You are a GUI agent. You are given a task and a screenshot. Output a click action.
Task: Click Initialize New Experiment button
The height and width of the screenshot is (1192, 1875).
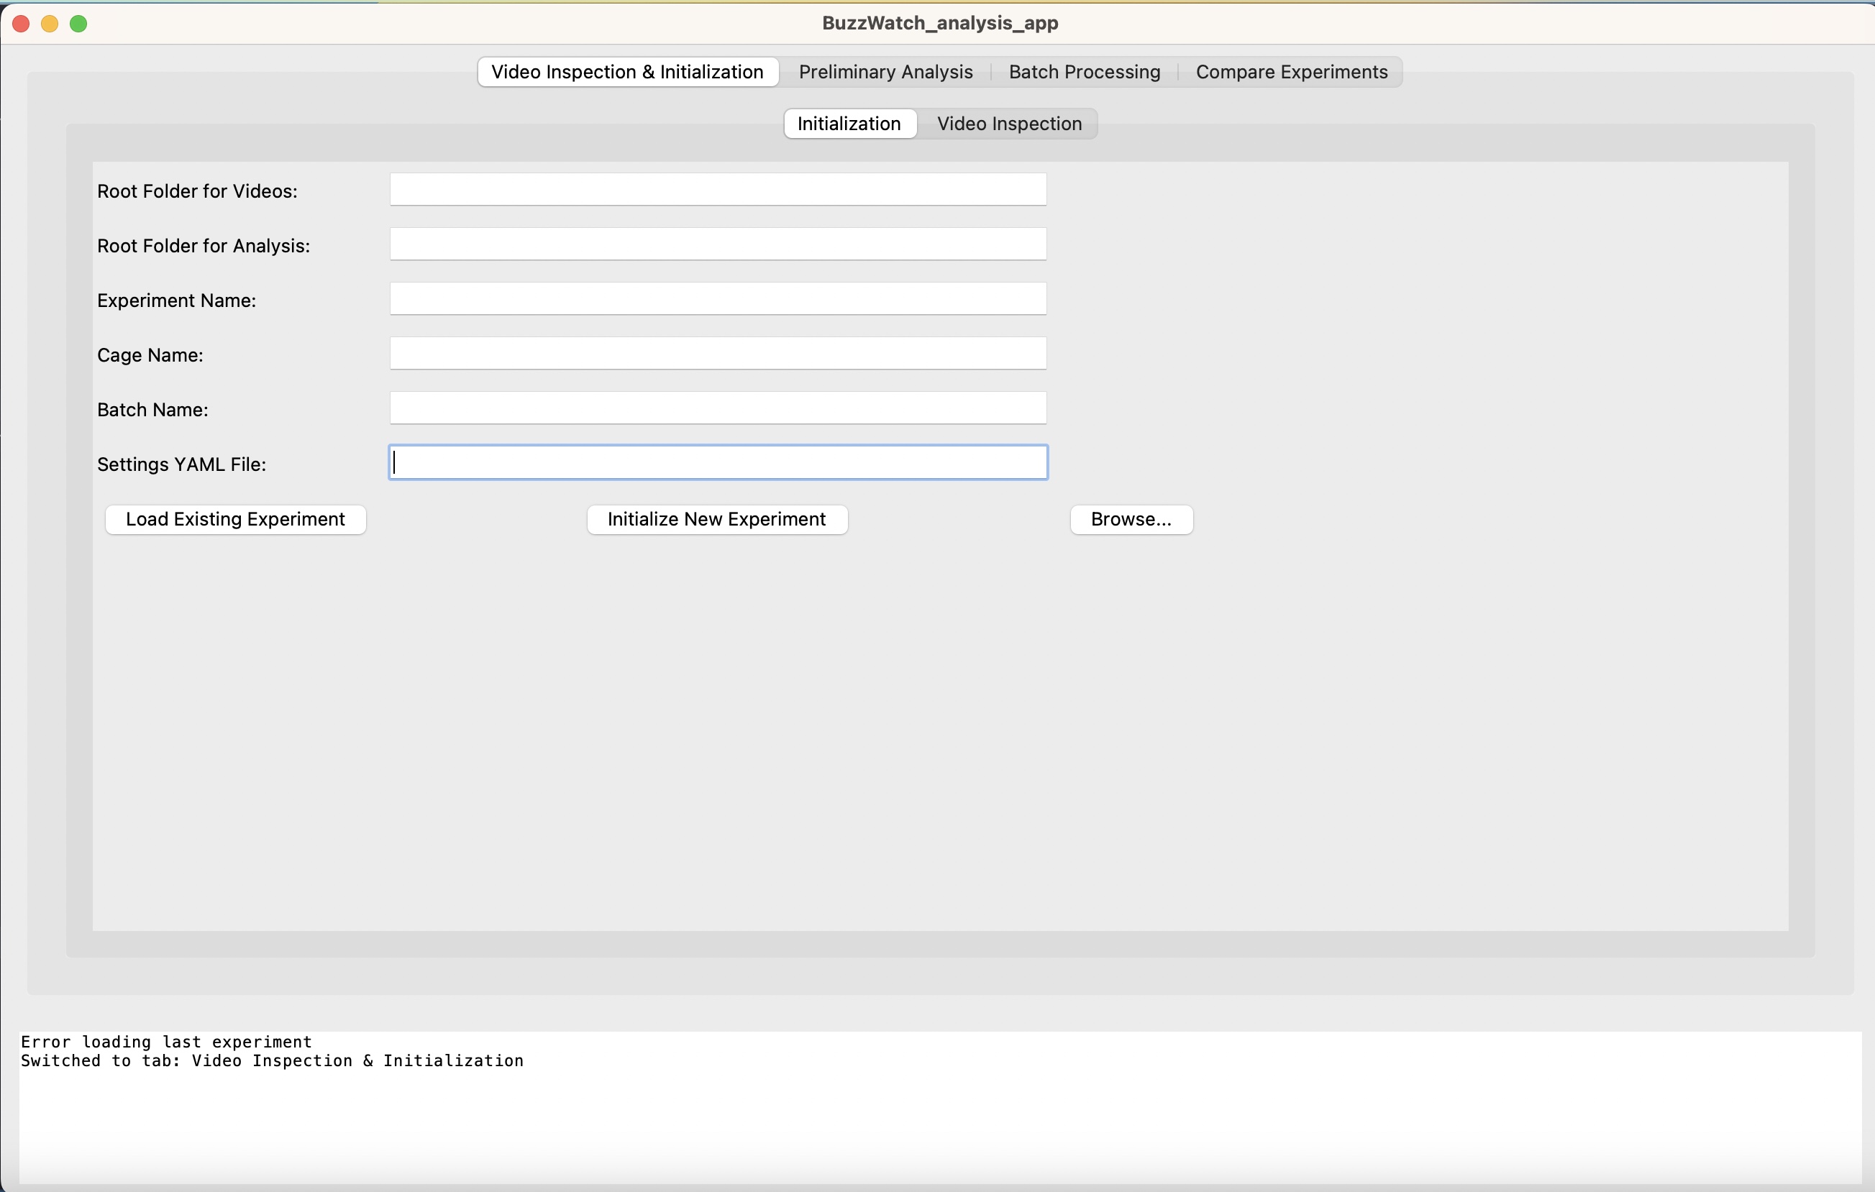pyautogui.click(x=718, y=519)
